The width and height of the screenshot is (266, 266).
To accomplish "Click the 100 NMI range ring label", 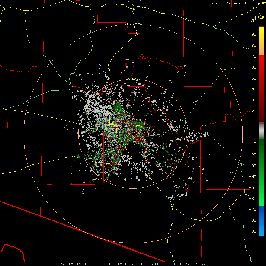I will click(133, 24).
